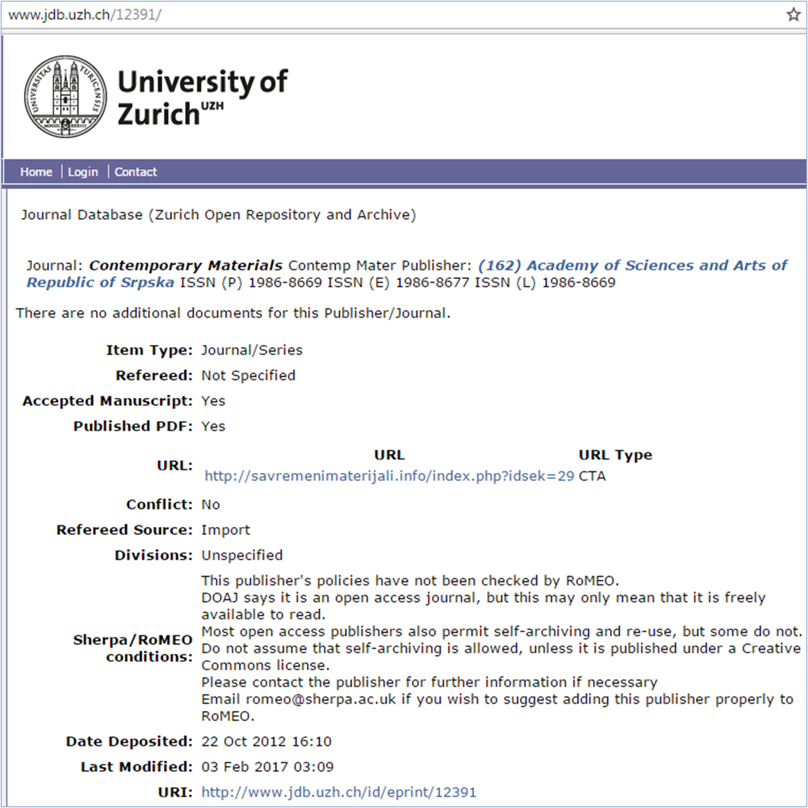Viewport: 808px width, 808px height.
Task: Click the URL Type column header
Action: [x=615, y=455]
